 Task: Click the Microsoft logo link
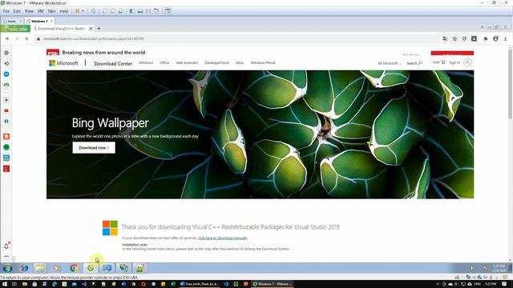pos(63,63)
